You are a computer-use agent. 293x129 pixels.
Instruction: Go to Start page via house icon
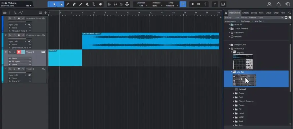278,4
